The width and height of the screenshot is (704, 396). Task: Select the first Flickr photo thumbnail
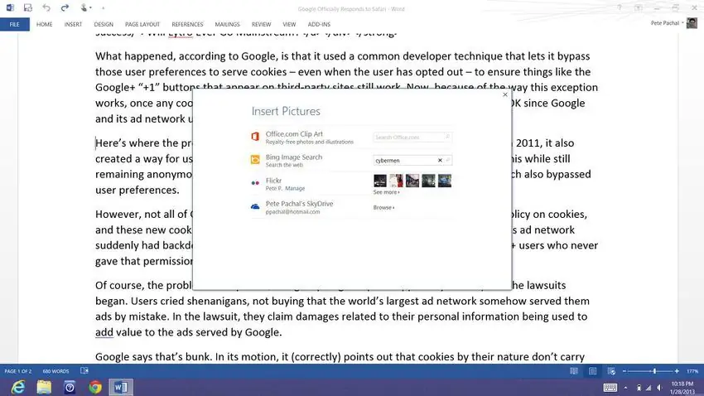pos(380,181)
